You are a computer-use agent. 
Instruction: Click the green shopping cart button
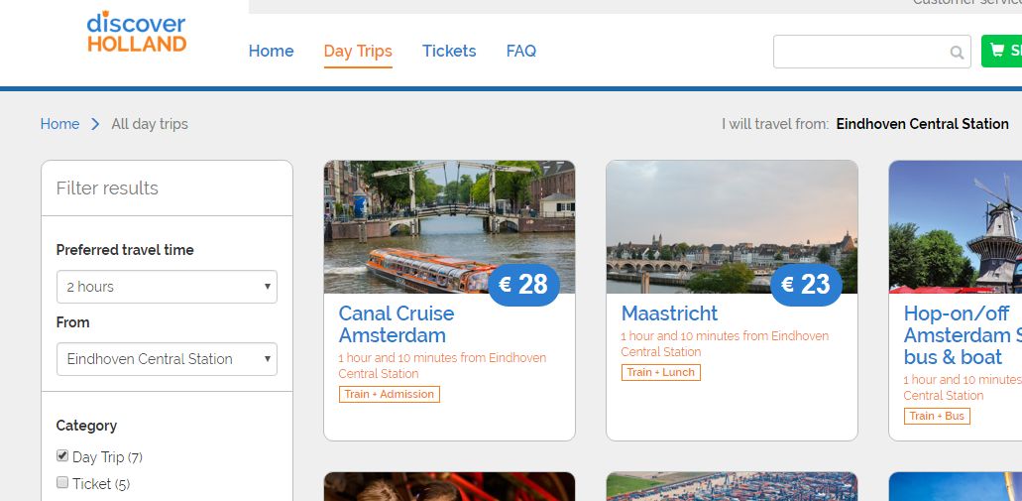pyautogui.click(x=1001, y=52)
